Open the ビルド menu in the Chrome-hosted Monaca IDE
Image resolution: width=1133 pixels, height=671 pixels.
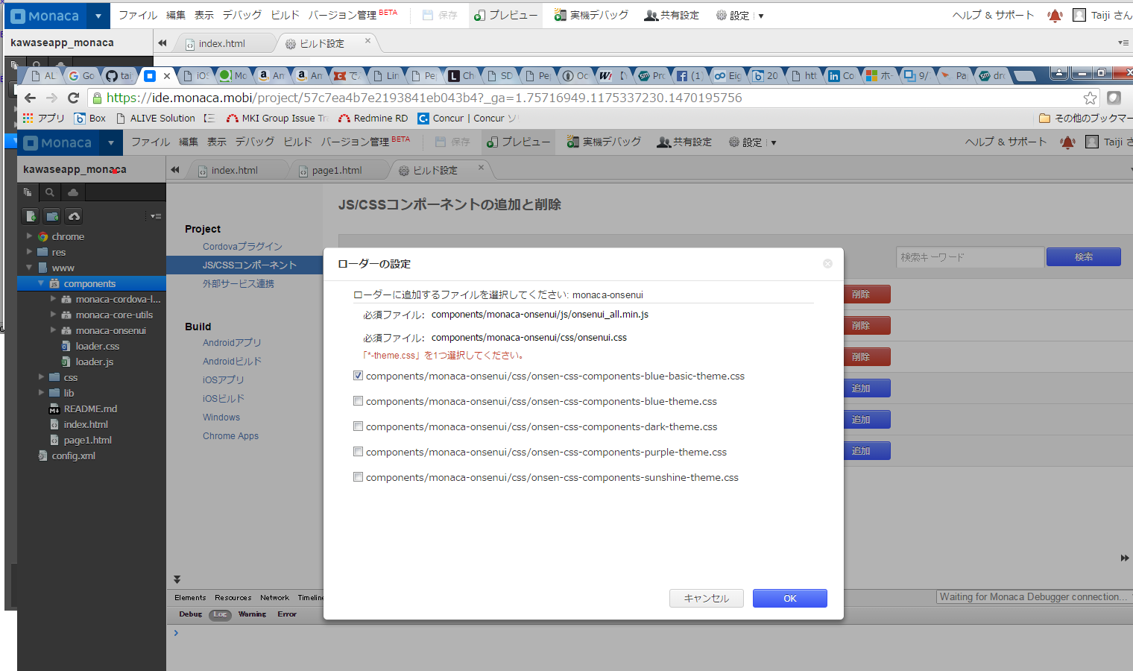pyautogui.click(x=297, y=142)
